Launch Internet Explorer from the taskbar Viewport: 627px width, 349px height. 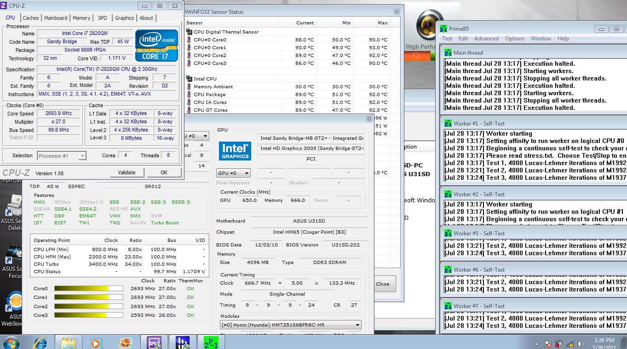coord(40,343)
